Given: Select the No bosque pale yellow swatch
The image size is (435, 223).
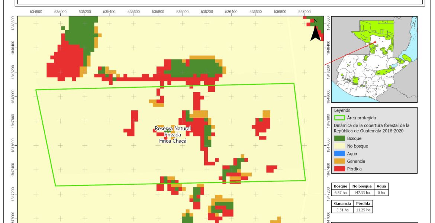Looking at the screenshot, I should [x=339, y=146].
